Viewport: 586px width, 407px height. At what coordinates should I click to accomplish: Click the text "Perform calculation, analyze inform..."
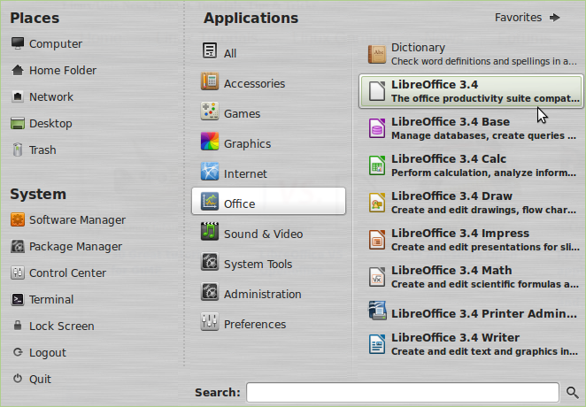point(483,173)
